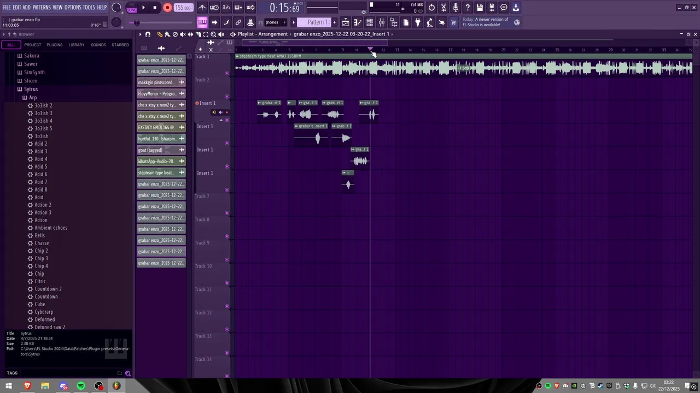Arm recording with the red record button
700x393 pixels.
point(167,8)
